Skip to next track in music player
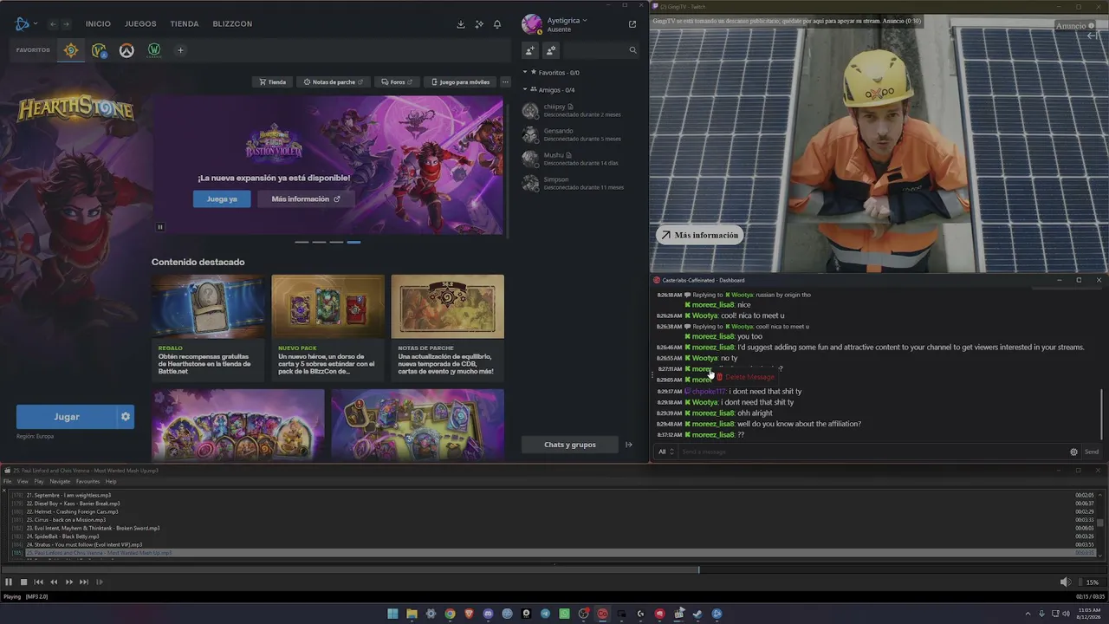 click(x=84, y=582)
